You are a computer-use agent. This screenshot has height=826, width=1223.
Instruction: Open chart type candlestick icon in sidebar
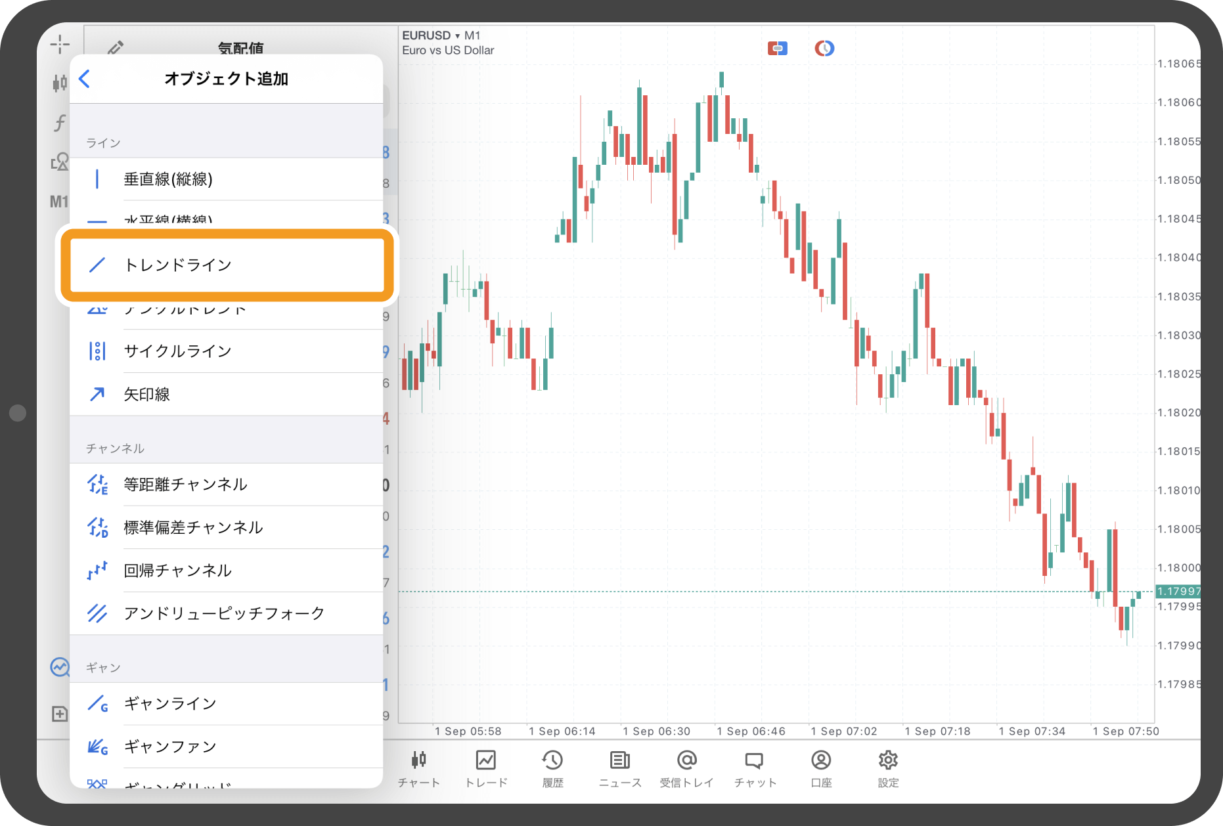(x=59, y=83)
